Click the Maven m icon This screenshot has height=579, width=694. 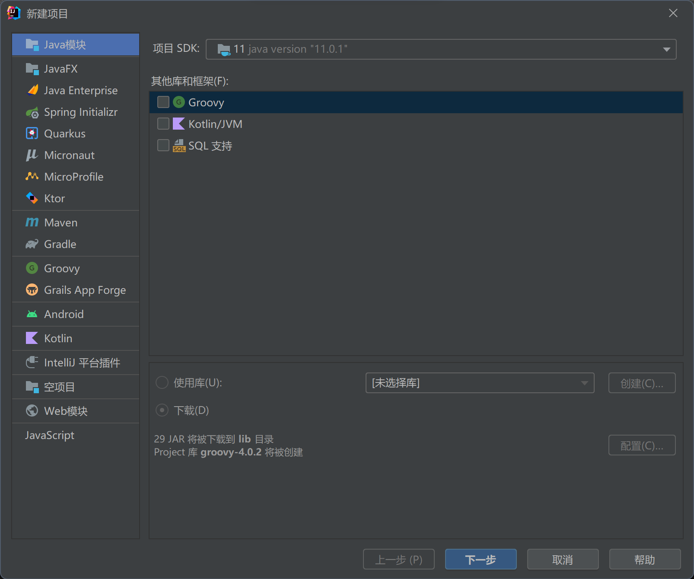[x=32, y=223]
